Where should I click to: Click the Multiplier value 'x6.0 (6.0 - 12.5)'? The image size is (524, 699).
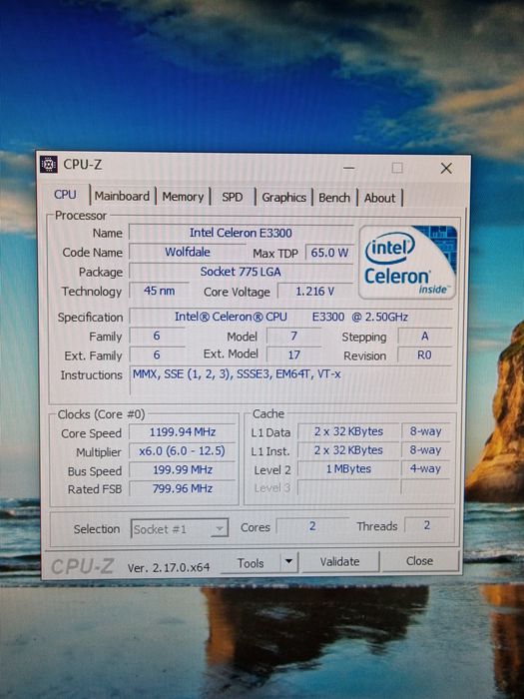[183, 451]
